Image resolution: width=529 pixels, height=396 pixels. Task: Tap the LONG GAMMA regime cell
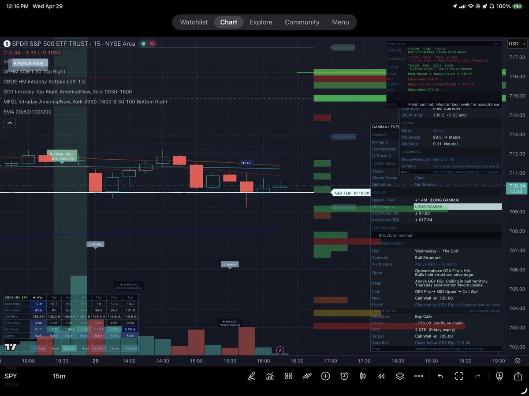coord(458,207)
